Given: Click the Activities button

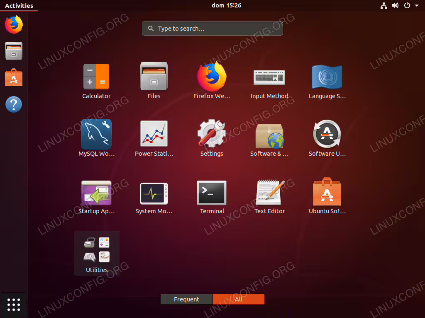Looking at the screenshot, I should click(x=19, y=6).
